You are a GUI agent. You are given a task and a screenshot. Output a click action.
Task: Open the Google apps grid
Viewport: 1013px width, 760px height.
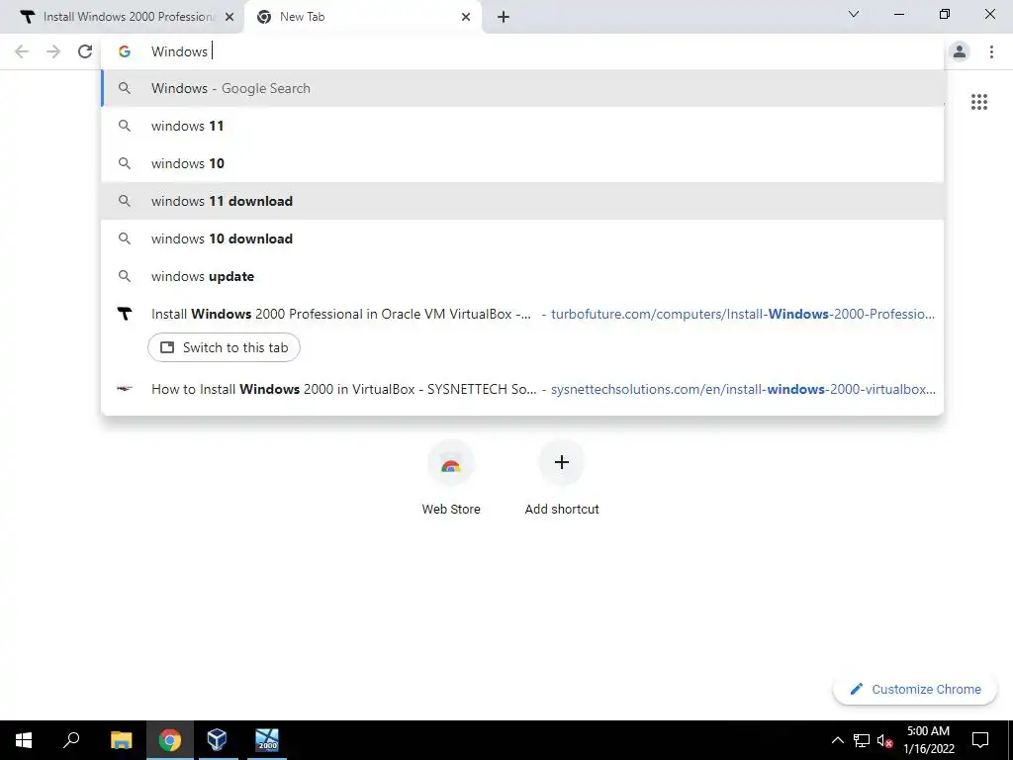(979, 102)
